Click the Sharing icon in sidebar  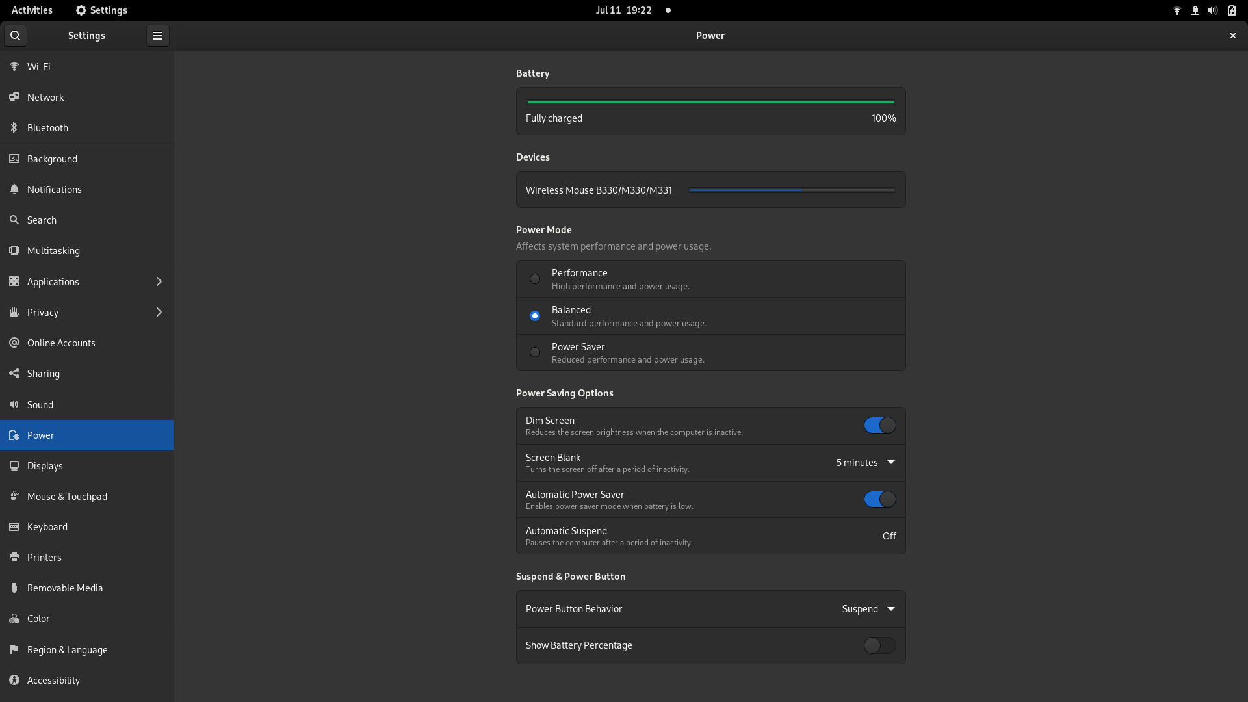click(x=14, y=374)
